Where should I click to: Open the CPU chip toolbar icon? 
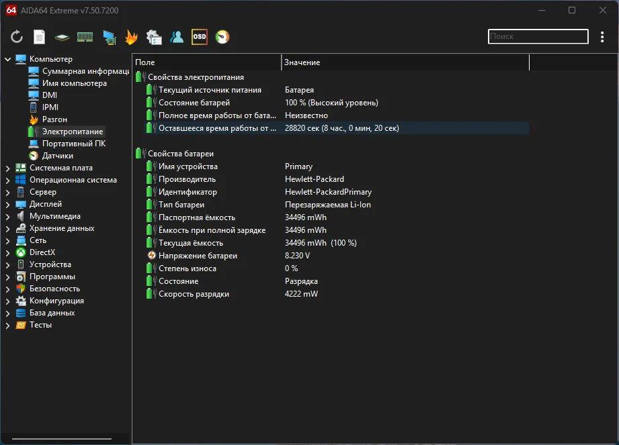click(x=62, y=38)
